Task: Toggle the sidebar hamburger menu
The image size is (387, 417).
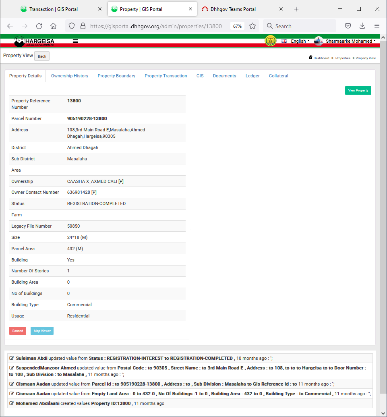Action: pyautogui.click(x=75, y=41)
